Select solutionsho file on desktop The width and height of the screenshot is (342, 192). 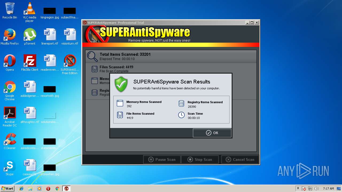click(50, 117)
